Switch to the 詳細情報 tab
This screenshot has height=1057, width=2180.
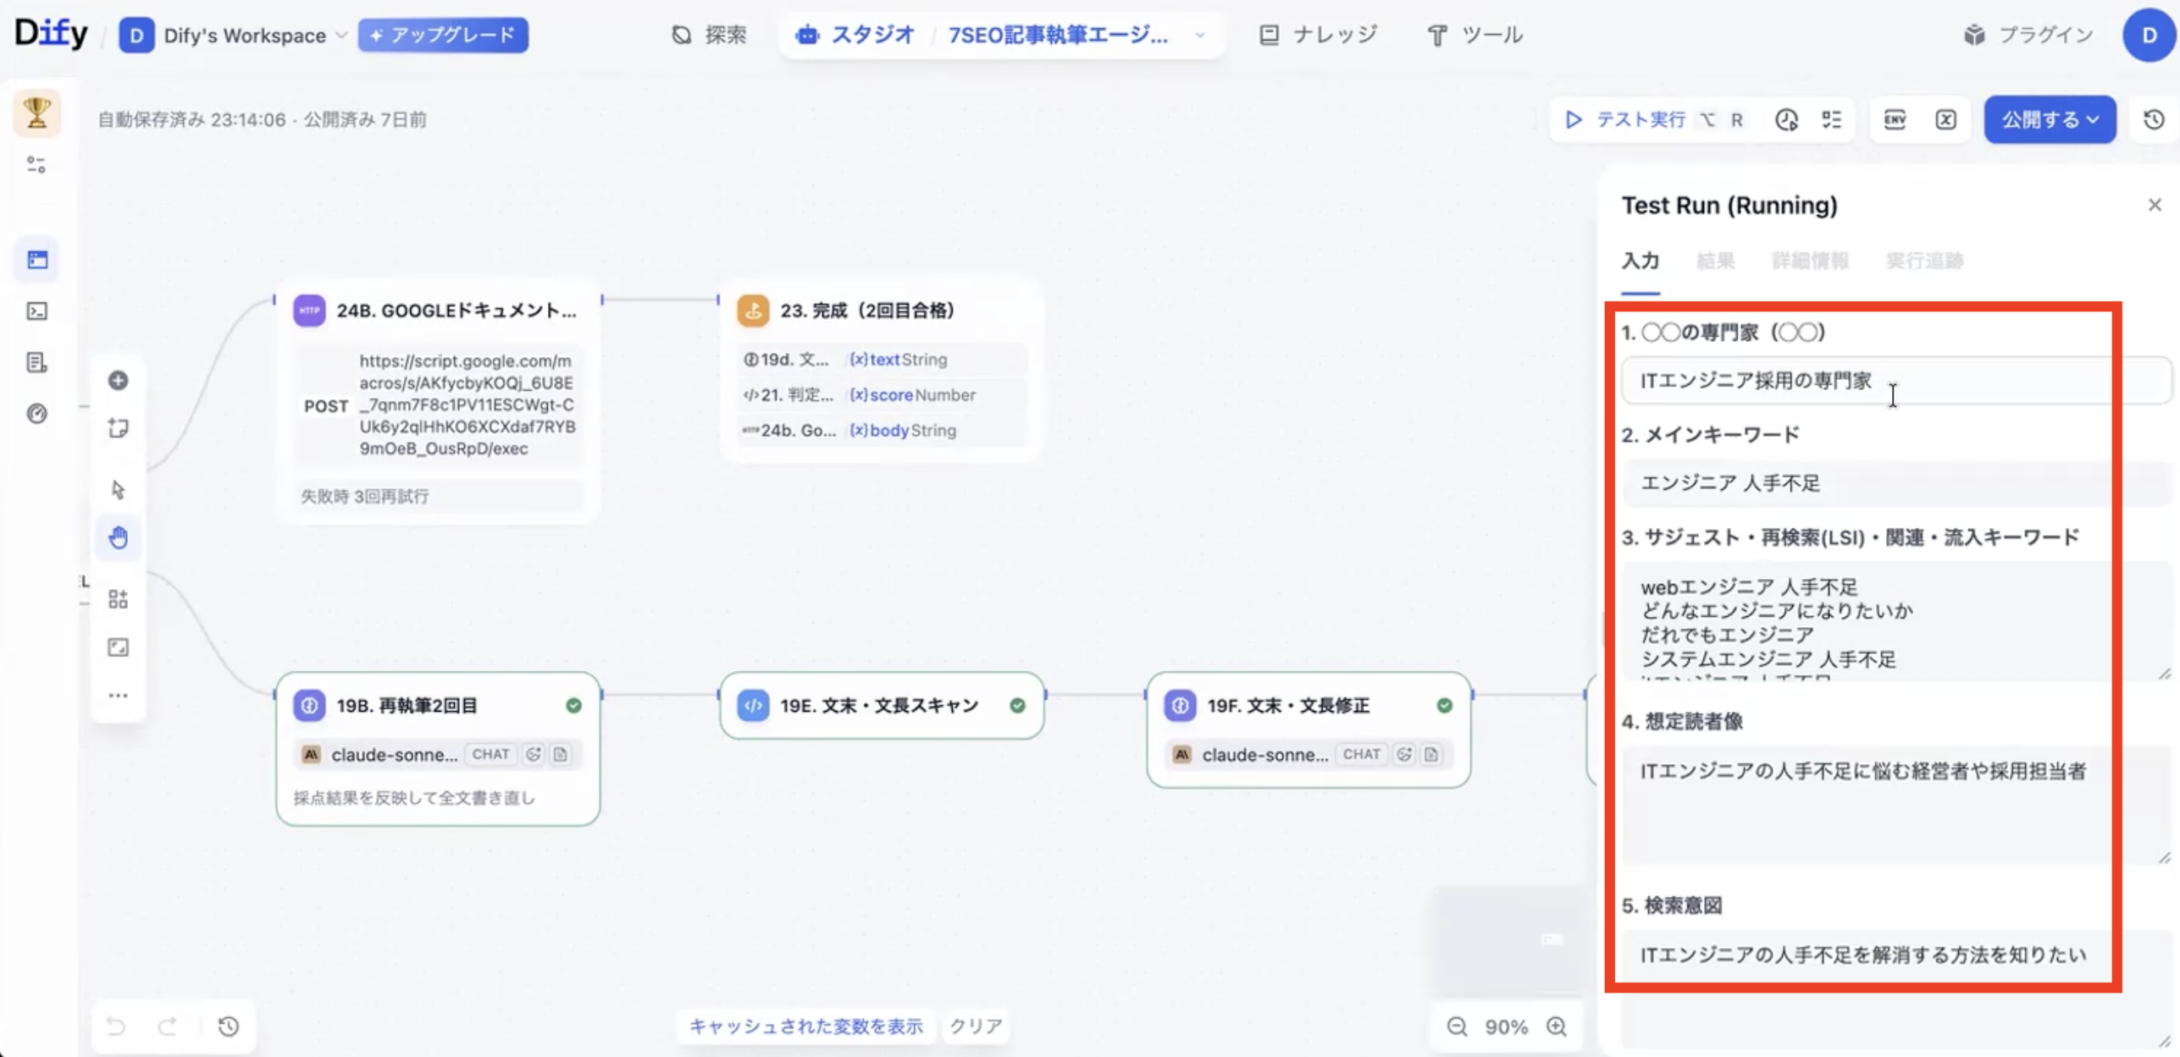click(1810, 260)
